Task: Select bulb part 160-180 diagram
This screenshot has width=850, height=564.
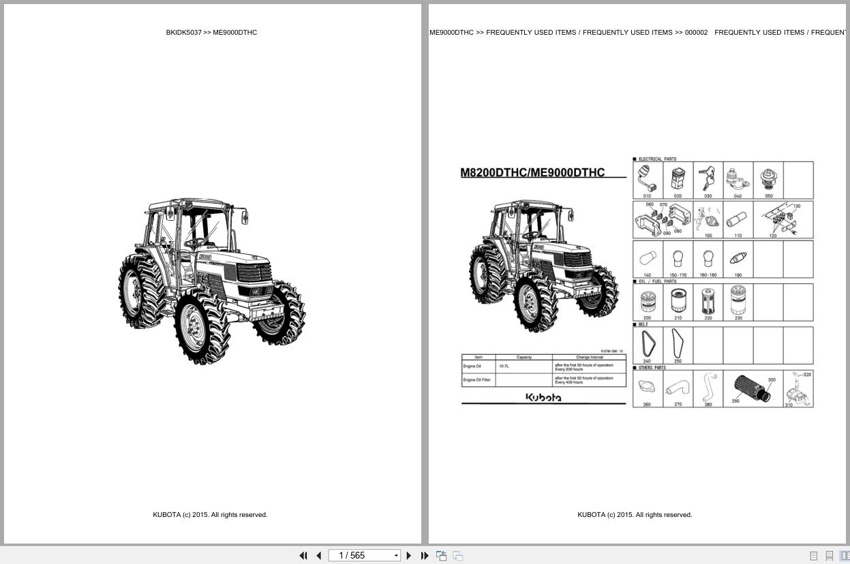Action: 708,260
